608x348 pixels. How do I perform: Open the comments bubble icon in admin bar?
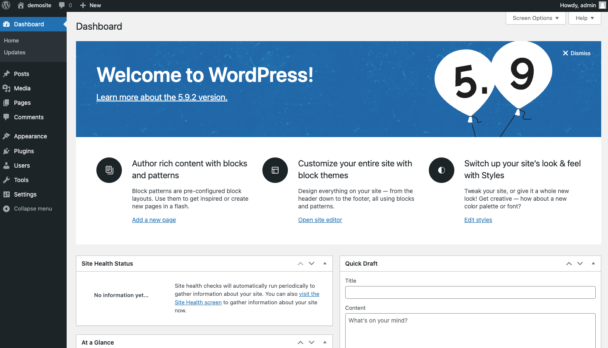tap(62, 6)
